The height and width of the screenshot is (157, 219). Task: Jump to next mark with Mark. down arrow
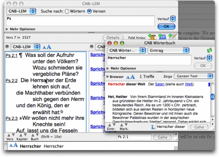click(126, 125)
